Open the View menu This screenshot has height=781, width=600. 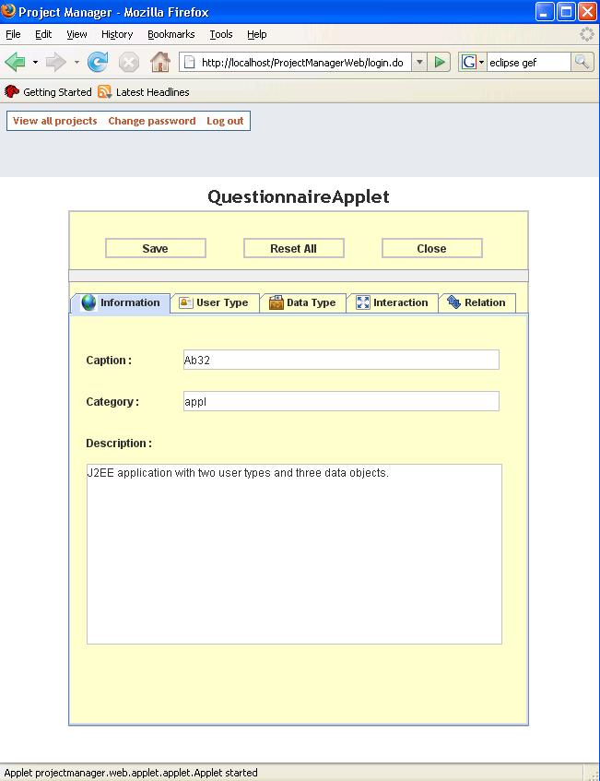coord(76,34)
